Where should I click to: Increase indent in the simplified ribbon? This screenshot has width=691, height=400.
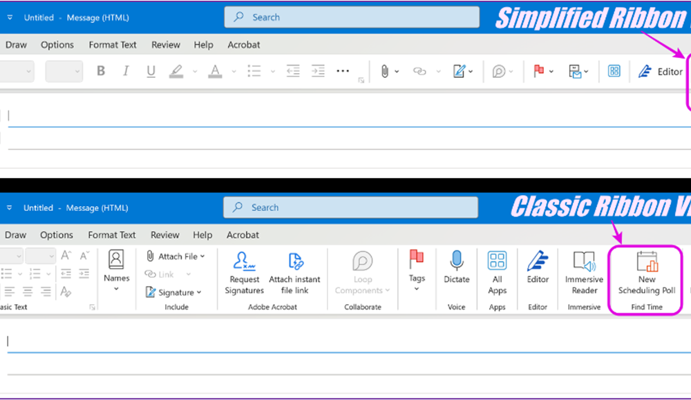pyautogui.click(x=318, y=71)
